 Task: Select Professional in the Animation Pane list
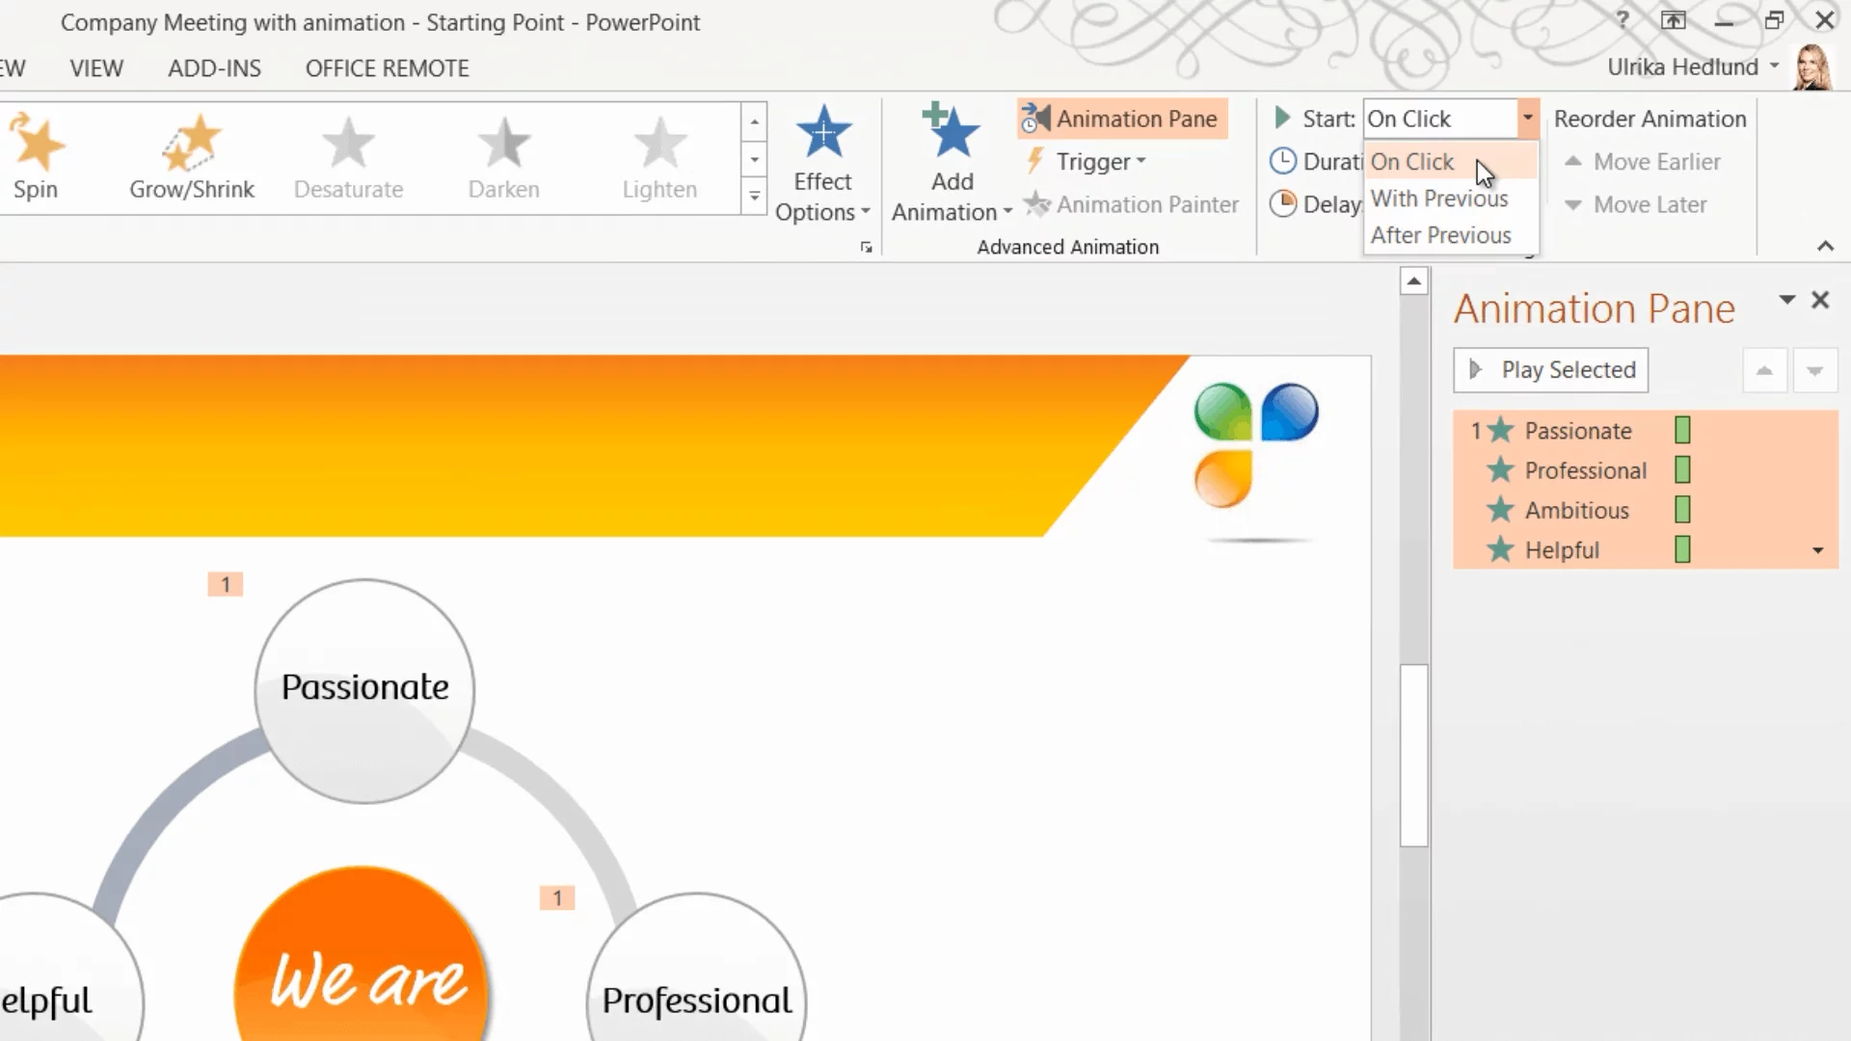[1585, 470]
